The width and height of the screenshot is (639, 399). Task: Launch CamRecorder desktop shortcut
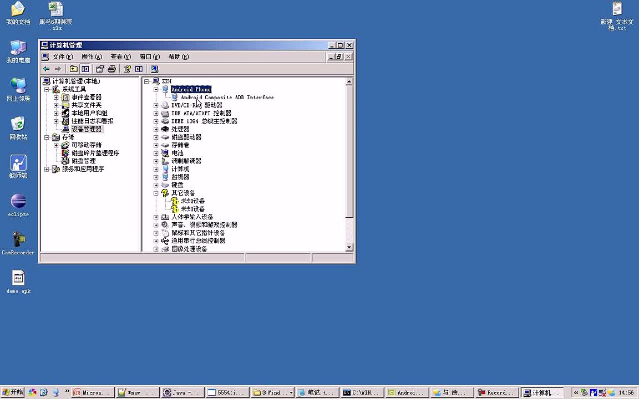click(x=18, y=243)
